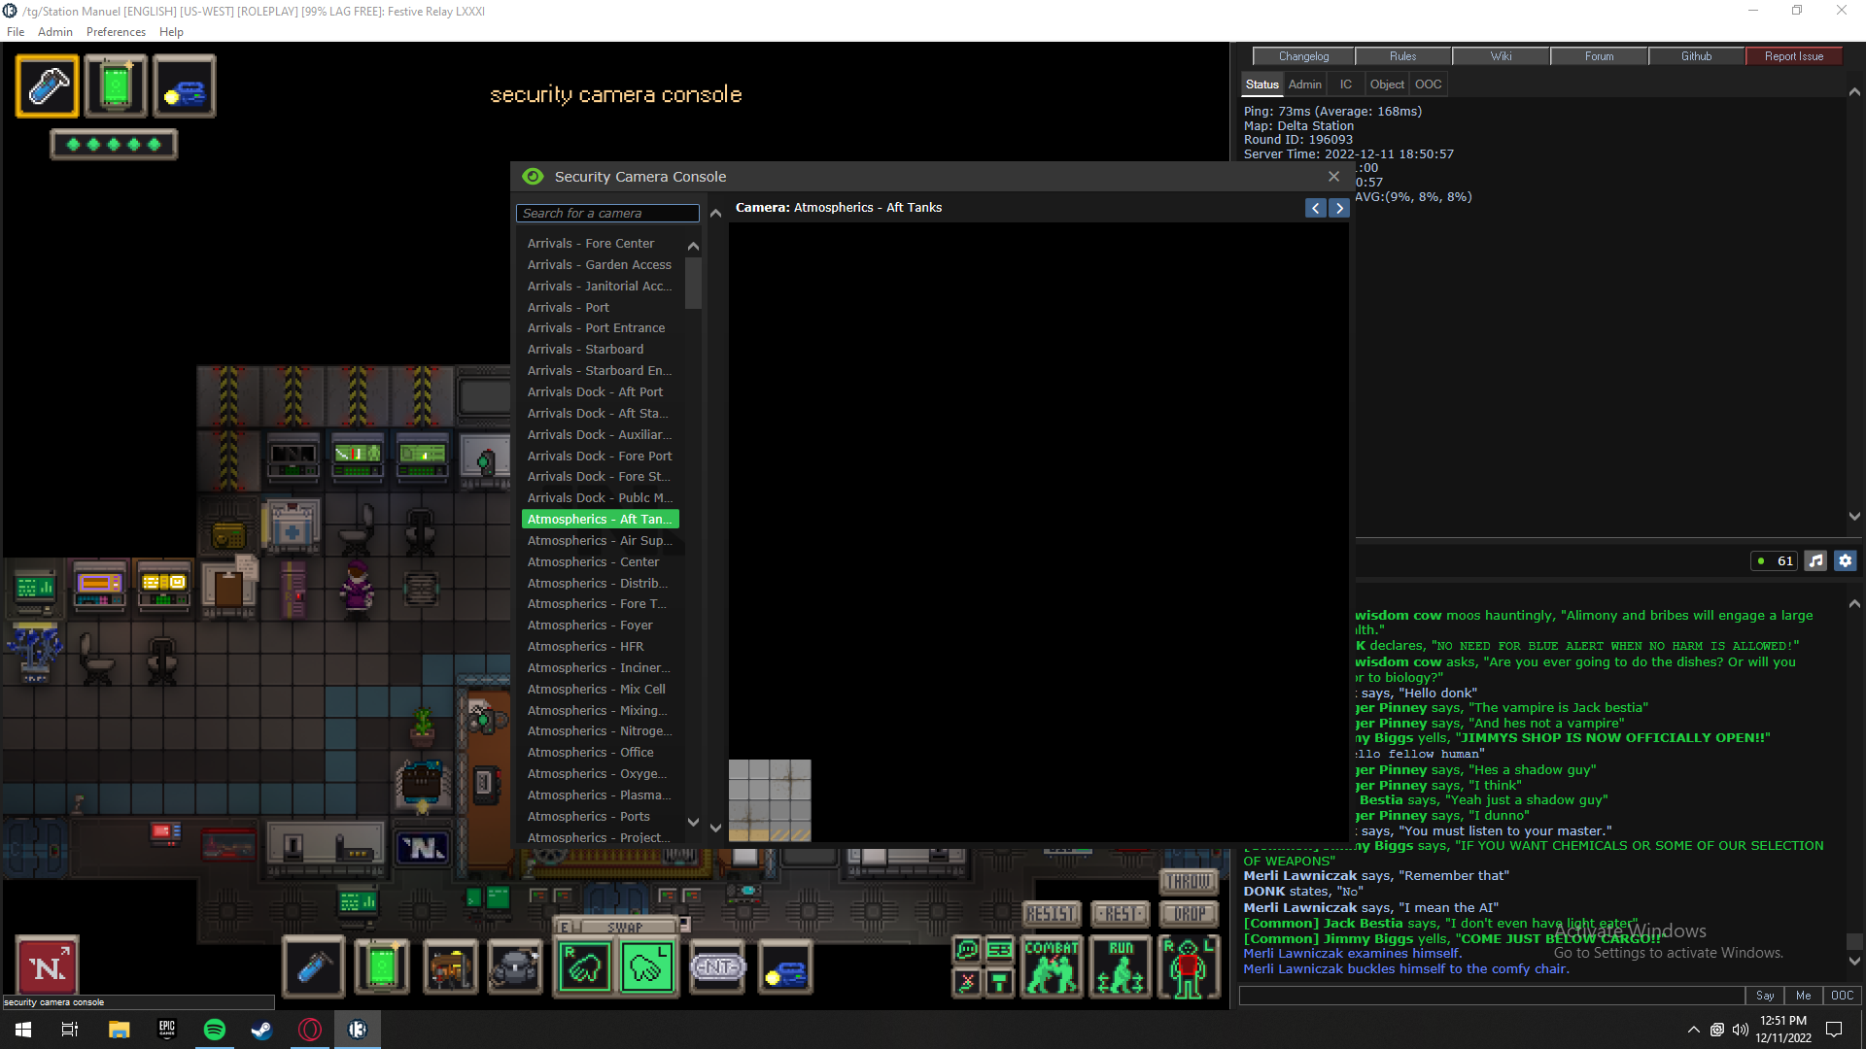Activate the blue flashlight hotbar icon
Image resolution: width=1866 pixels, height=1049 pixels.
313,966
